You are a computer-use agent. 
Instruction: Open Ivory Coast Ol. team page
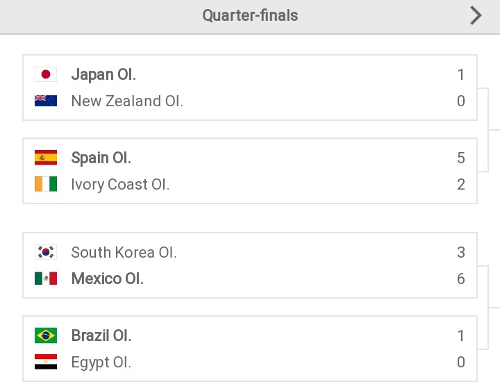click(120, 184)
